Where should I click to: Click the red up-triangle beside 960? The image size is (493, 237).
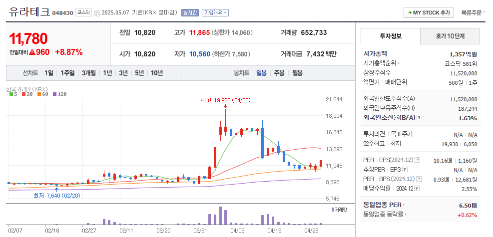(32, 52)
